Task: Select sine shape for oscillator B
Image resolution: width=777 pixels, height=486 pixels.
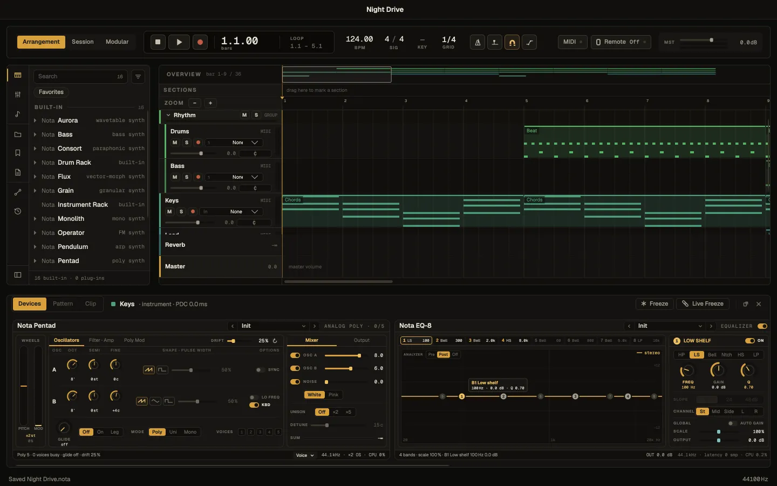Action: 155,401
